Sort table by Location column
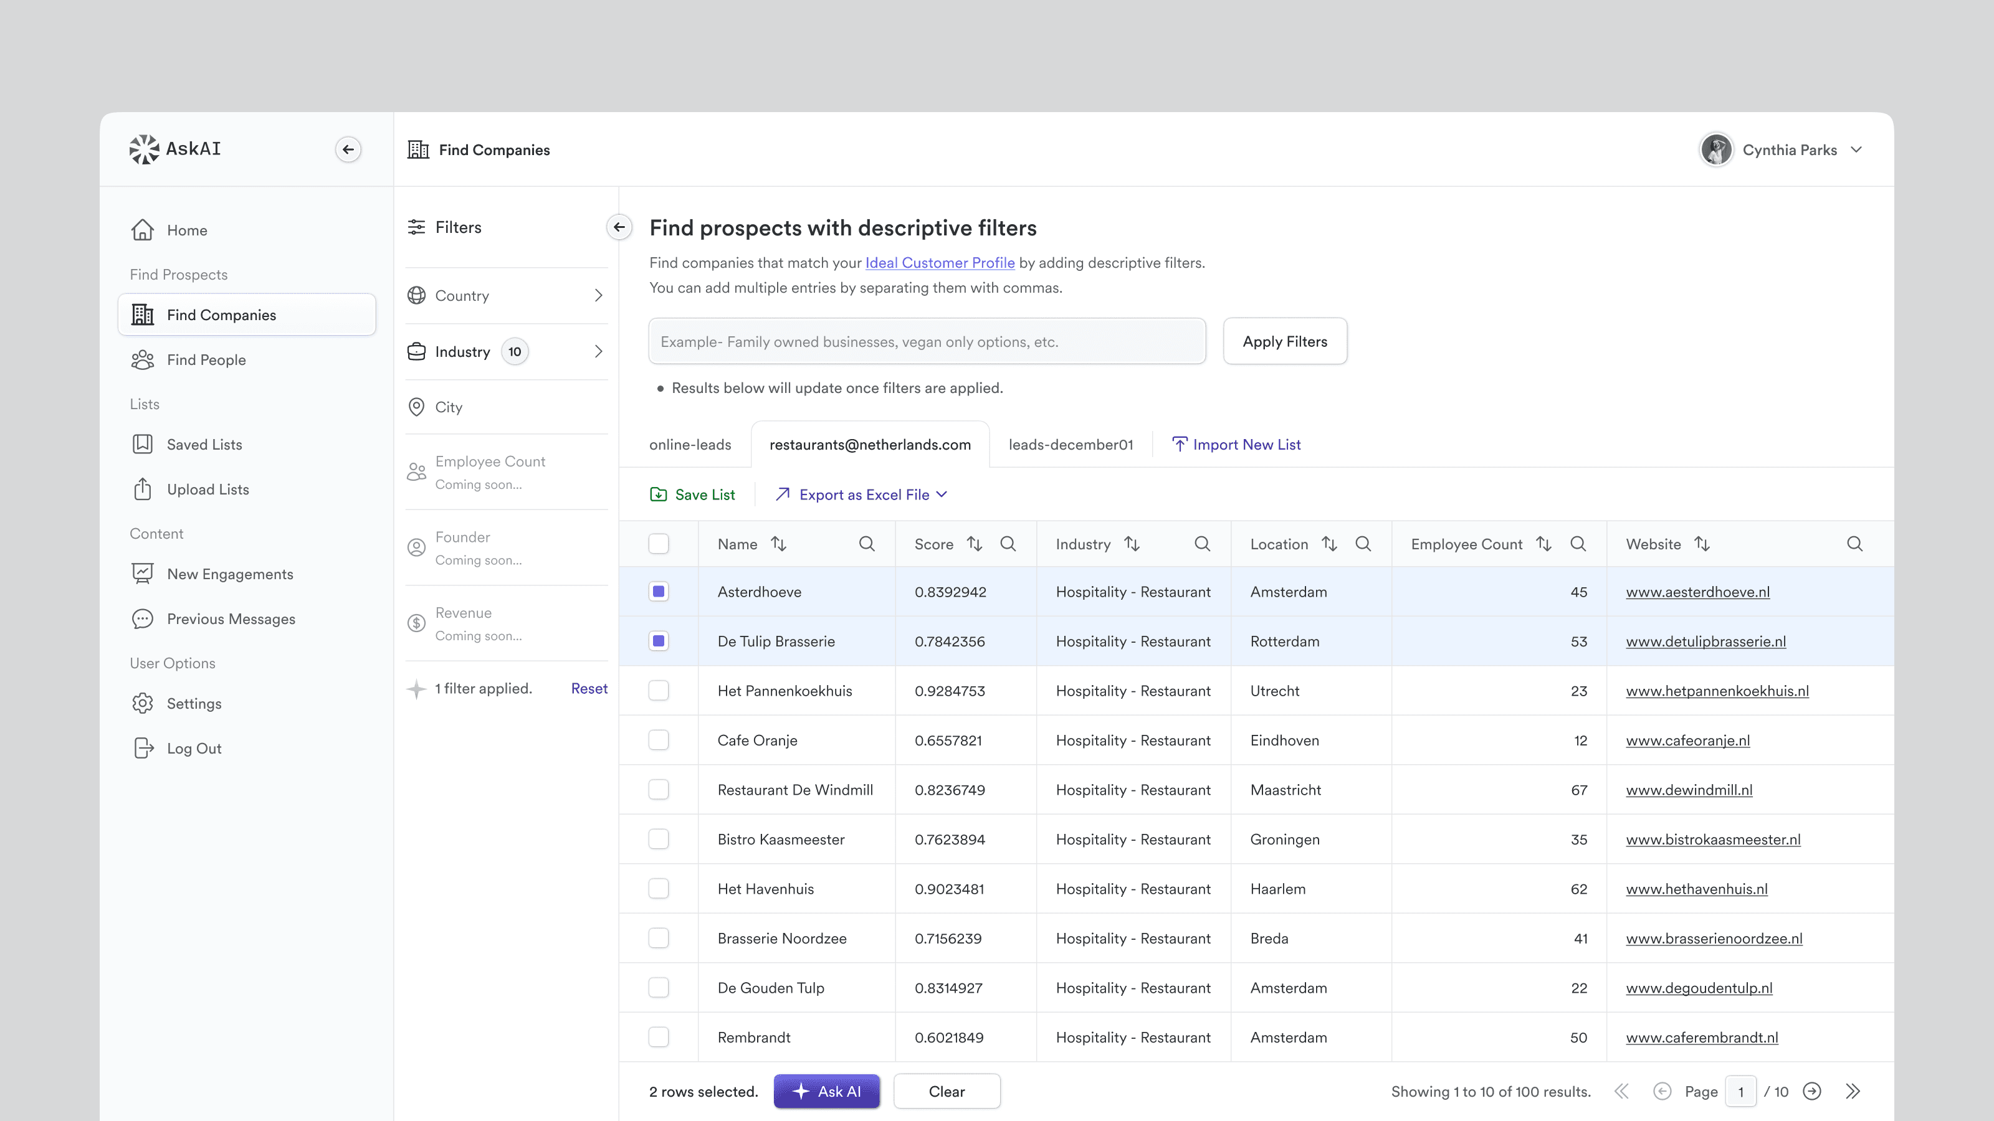 pyautogui.click(x=1329, y=544)
